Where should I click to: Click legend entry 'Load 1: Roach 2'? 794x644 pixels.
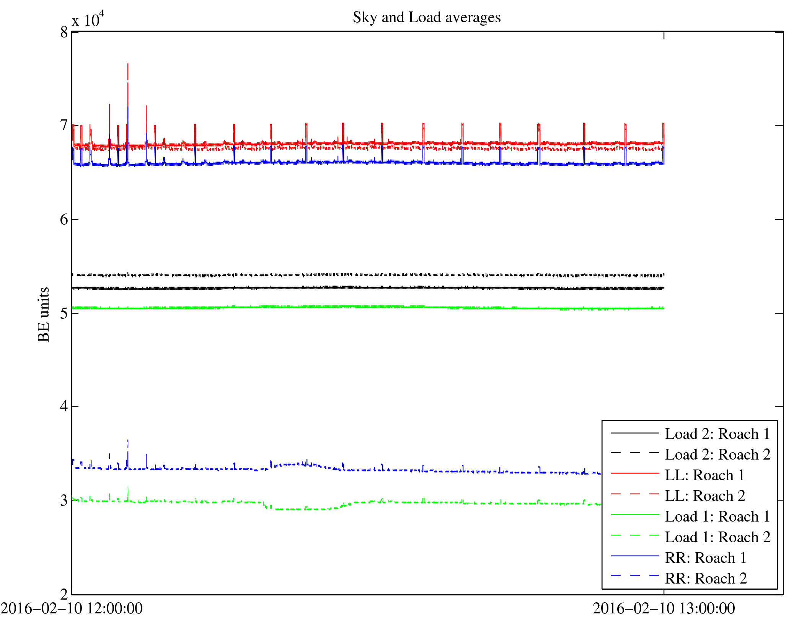click(x=717, y=537)
